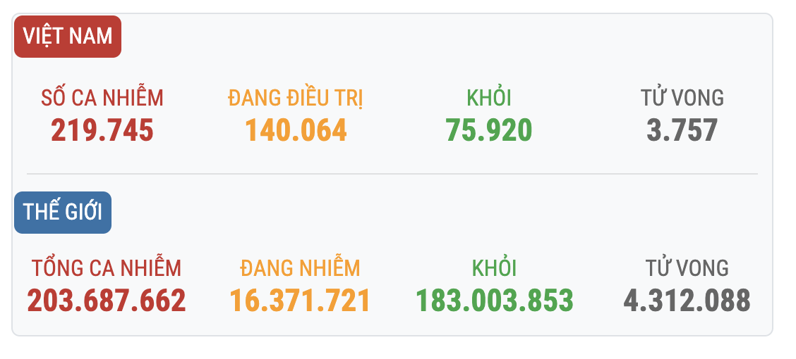Click Vietnam infected count 219.745
The height and width of the screenshot is (359, 796).
102,130
